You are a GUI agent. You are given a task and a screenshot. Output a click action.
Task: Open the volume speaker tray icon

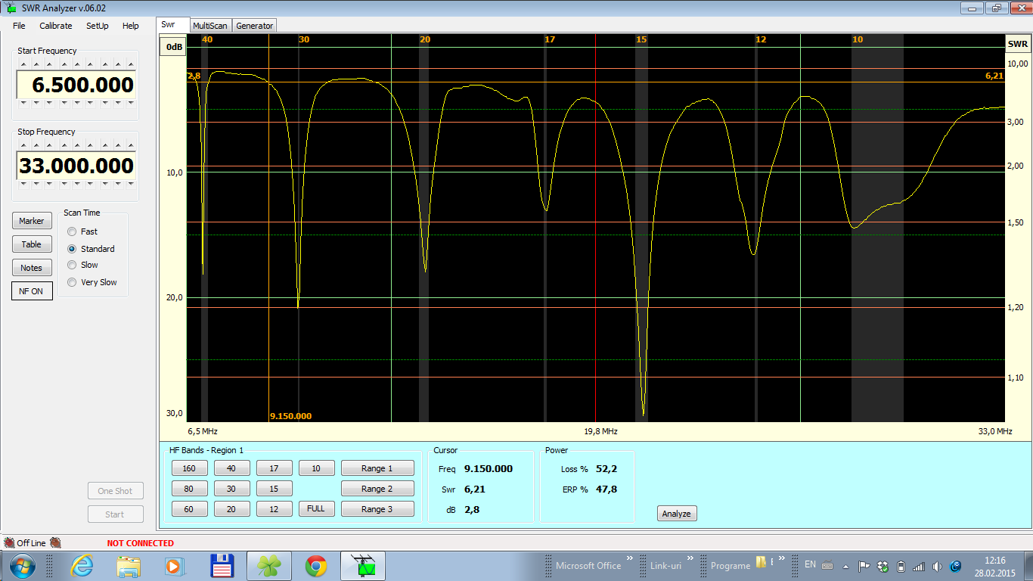tap(937, 566)
